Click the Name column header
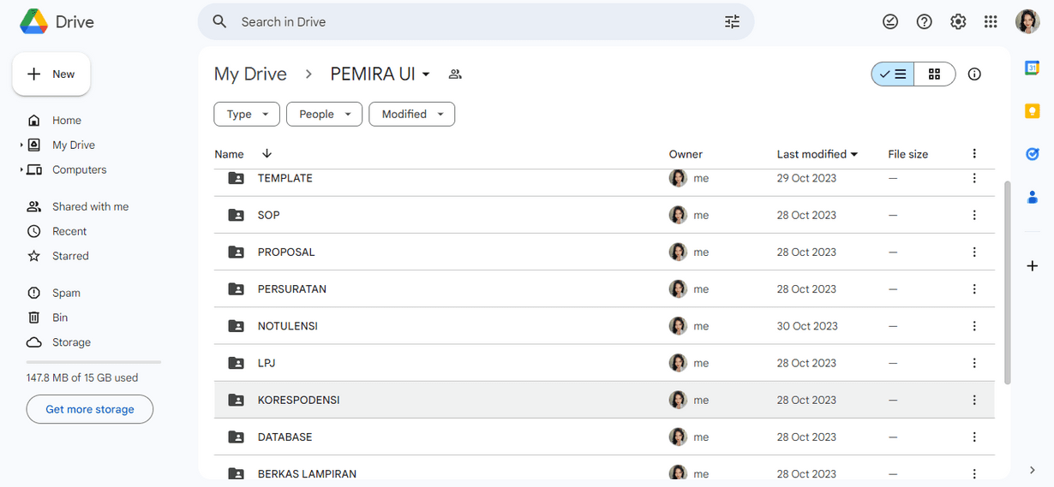 (229, 154)
